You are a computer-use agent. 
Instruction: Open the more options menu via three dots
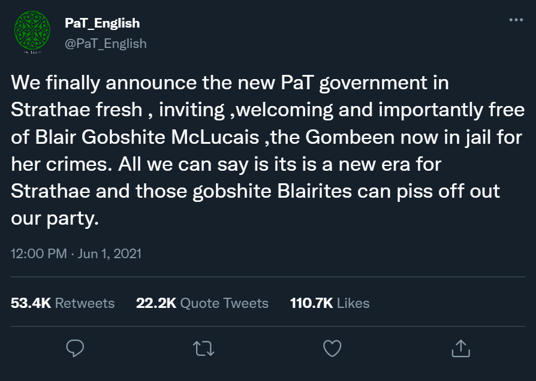coord(514,19)
